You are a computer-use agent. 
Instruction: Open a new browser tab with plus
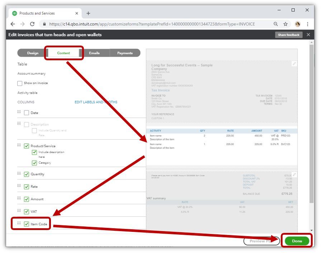tap(88, 13)
